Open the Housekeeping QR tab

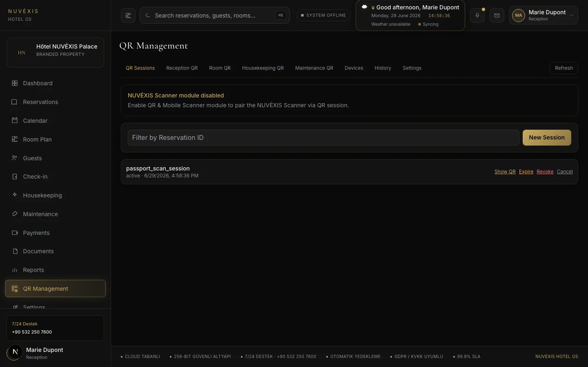(x=263, y=68)
